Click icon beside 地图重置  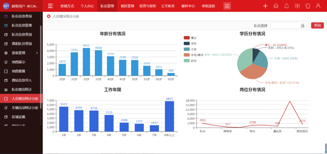6,71
